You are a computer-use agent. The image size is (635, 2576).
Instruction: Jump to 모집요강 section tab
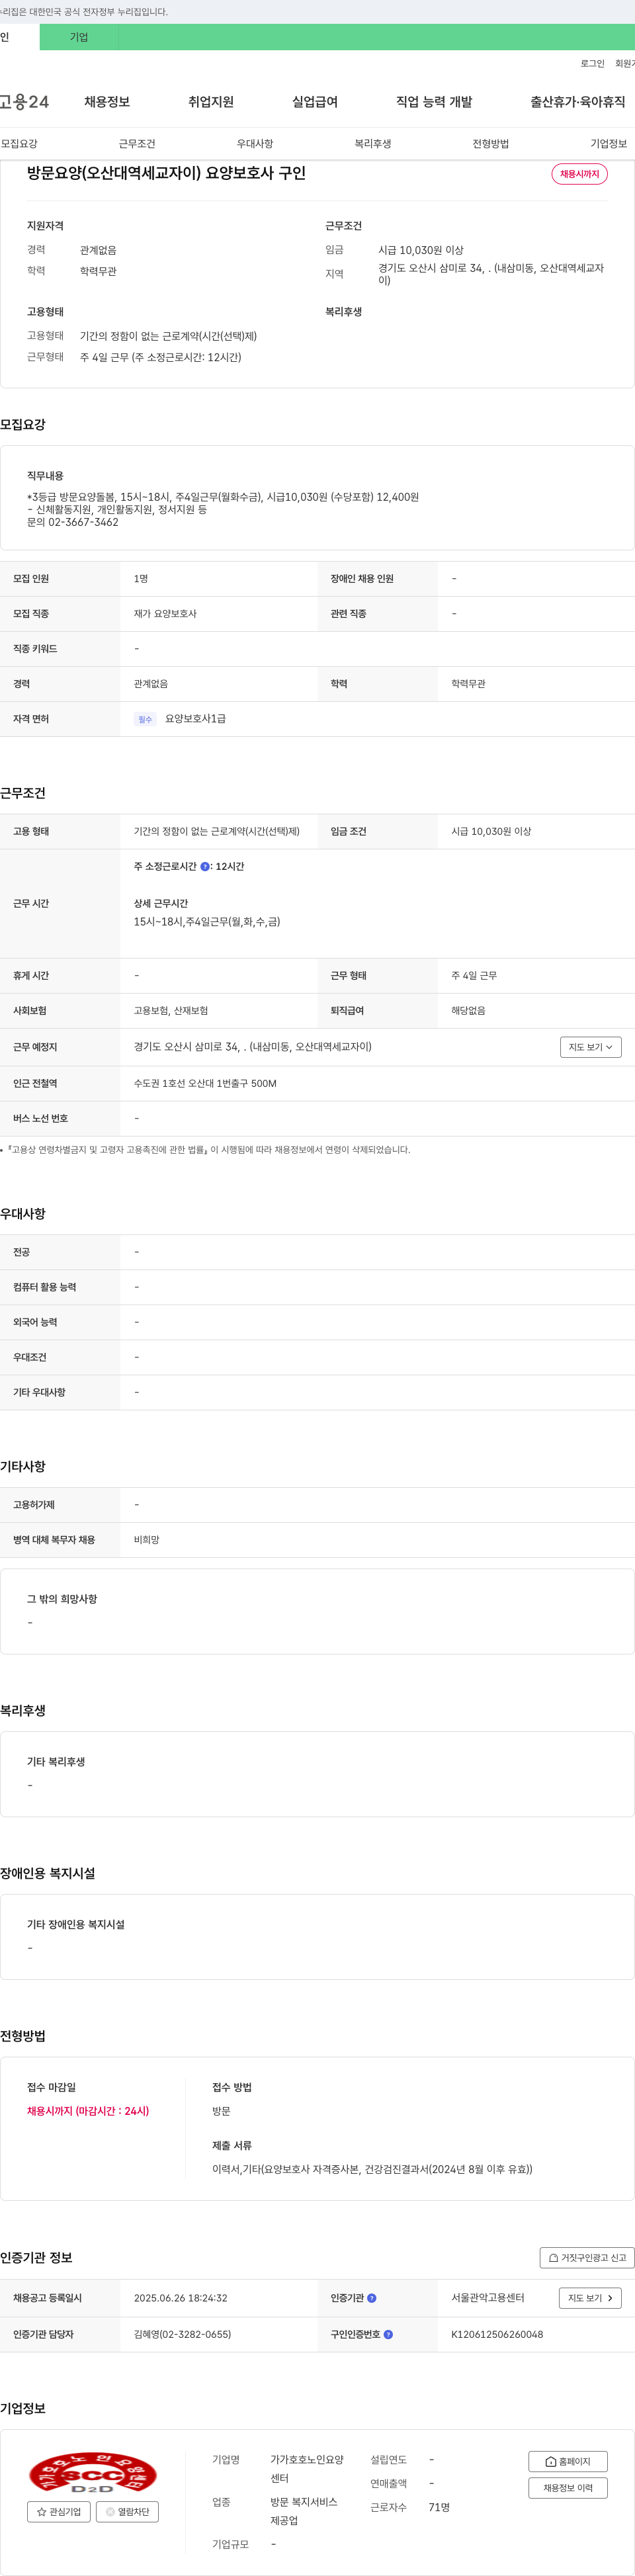coord(19,144)
